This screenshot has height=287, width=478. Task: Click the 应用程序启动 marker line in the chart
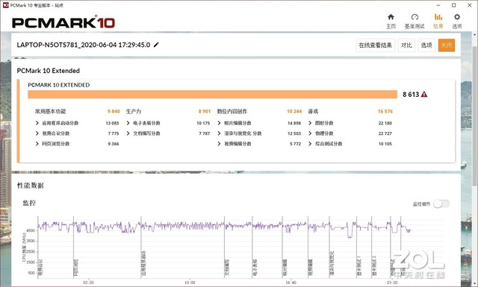(141, 247)
